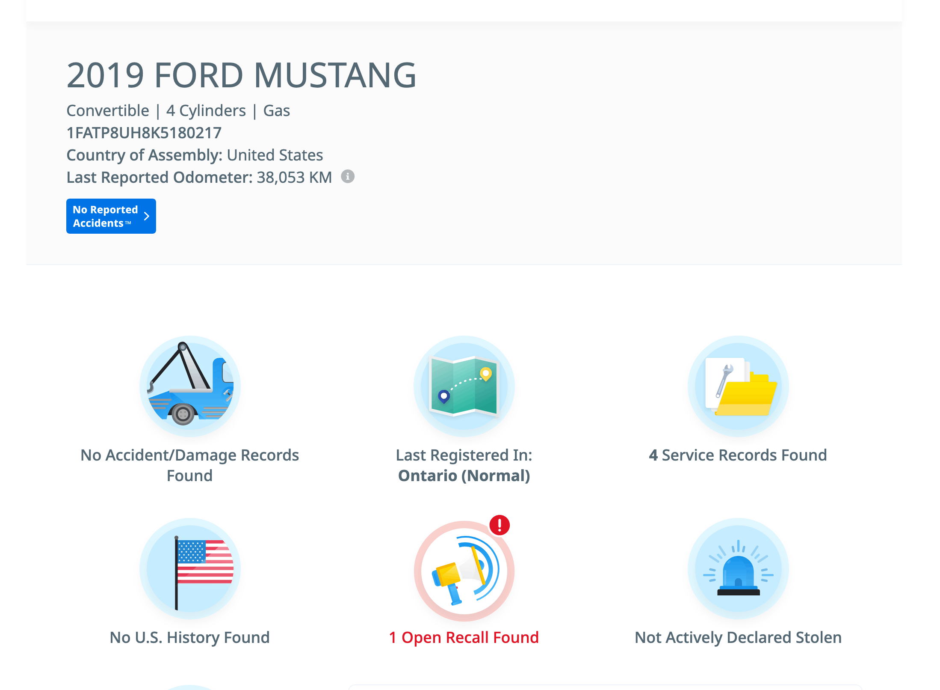This screenshot has height=690, width=940.
Task: Click the map registration icon
Action: 464,386
